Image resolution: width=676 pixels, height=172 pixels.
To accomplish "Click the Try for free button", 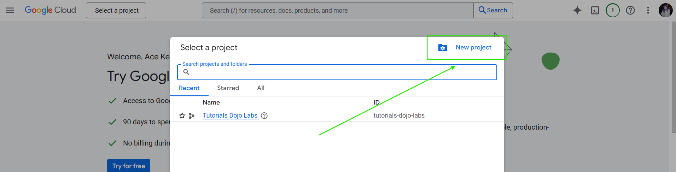I will 129,166.
